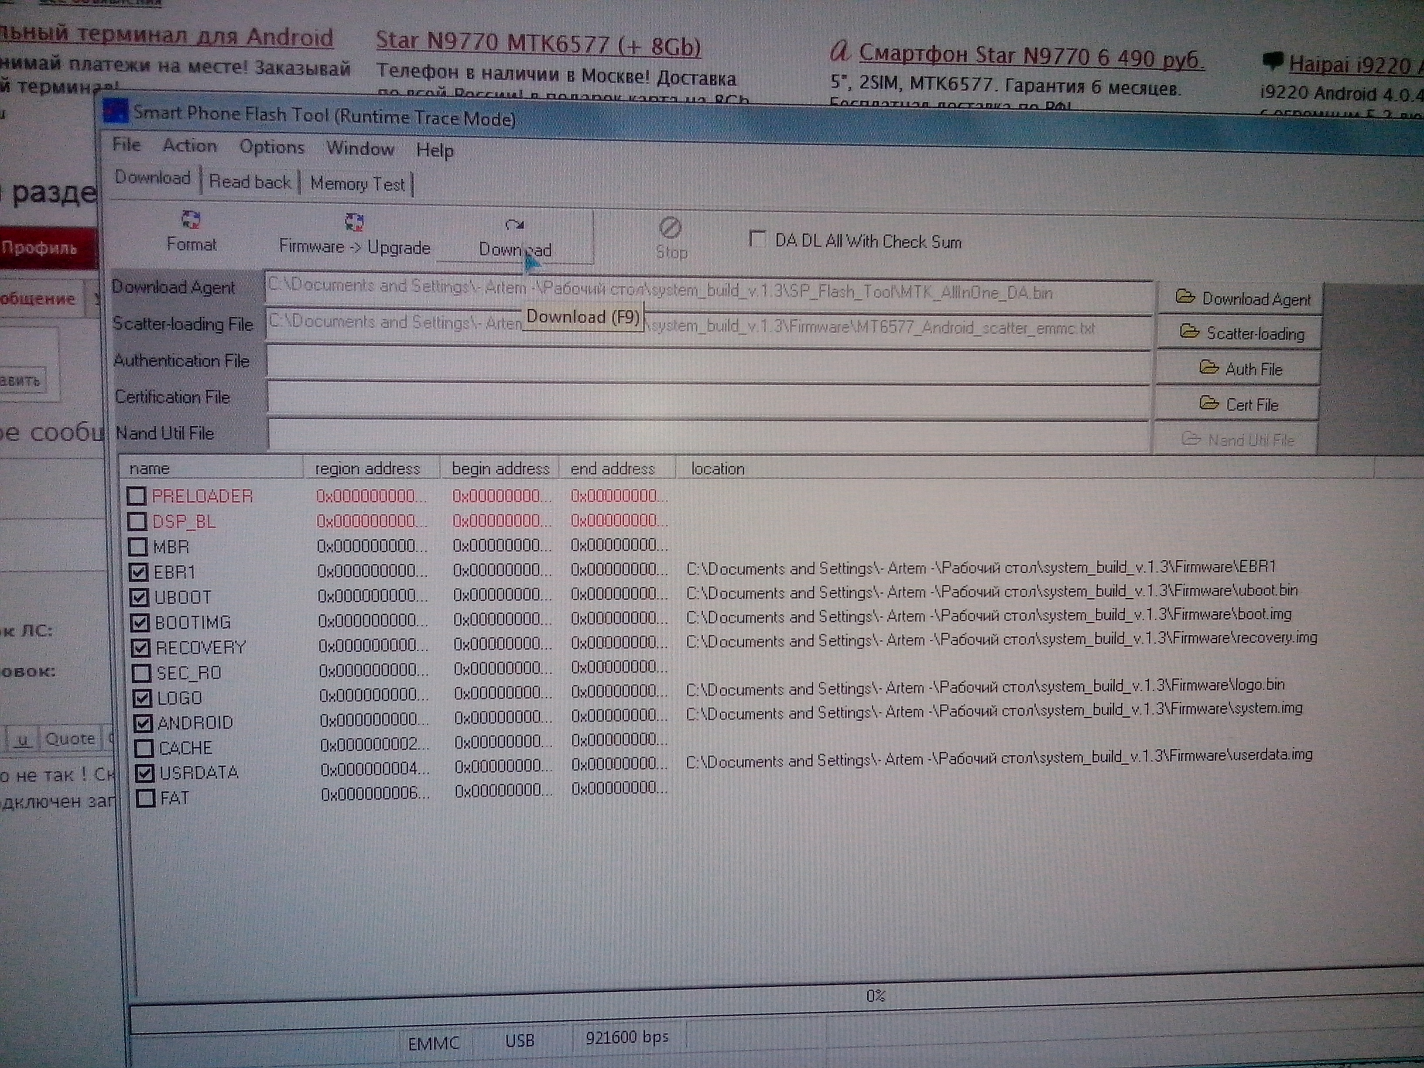Enable DA DL All With Check Sum
The height and width of the screenshot is (1068, 1424).
[x=757, y=239]
